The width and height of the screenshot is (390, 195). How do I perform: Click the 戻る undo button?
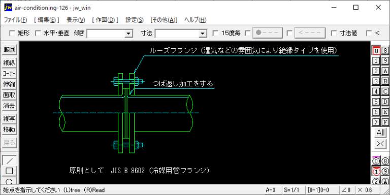[x=9, y=143]
